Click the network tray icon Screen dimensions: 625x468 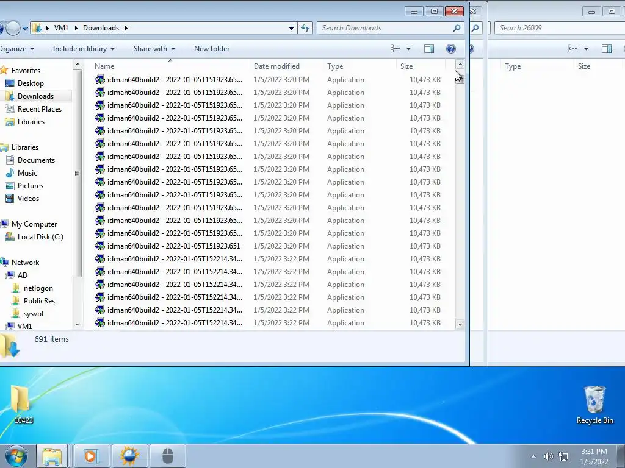[x=563, y=456]
